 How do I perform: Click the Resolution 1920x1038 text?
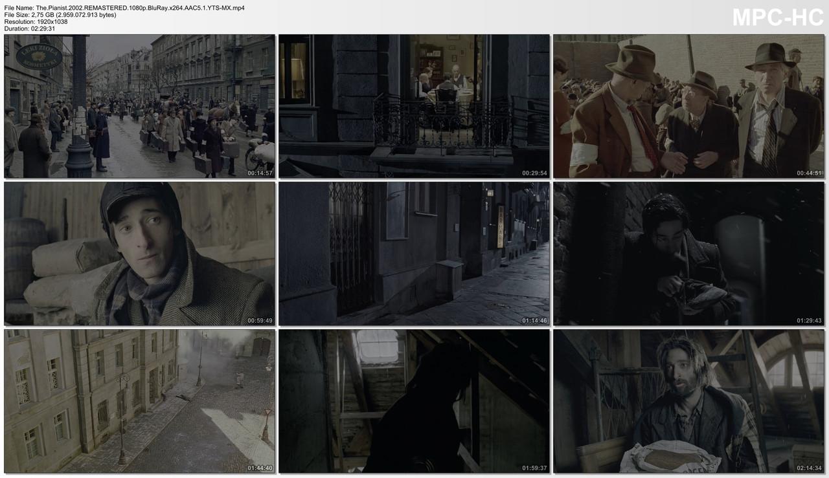pos(36,22)
